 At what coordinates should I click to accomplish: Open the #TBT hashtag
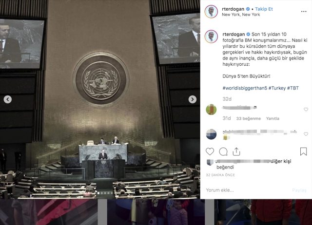[292, 88]
